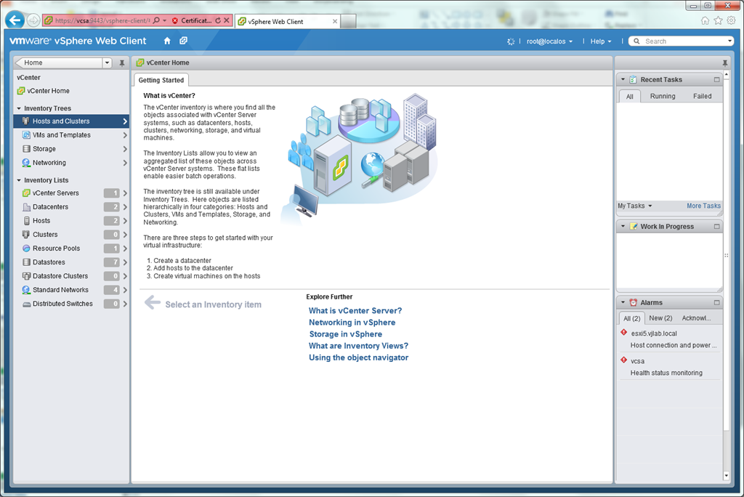Click the More Tasks link
Image resolution: width=744 pixels, height=497 pixels.
pos(703,206)
